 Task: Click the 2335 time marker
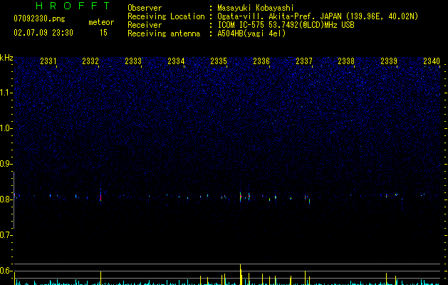click(219, 61)
